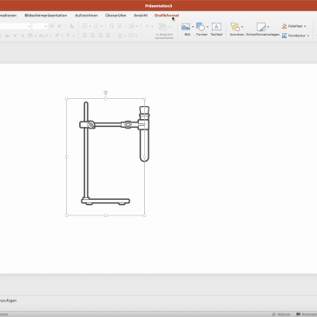317x317 pixels.
Task: Click the Anordnen arrange icon
Action: [x=235, y=27]
